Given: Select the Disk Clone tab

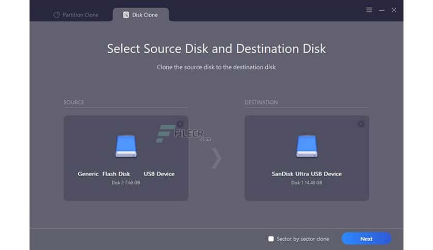Looking at the screenshot, I should 140,15.
